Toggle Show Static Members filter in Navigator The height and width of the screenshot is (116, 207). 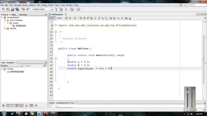12,105
